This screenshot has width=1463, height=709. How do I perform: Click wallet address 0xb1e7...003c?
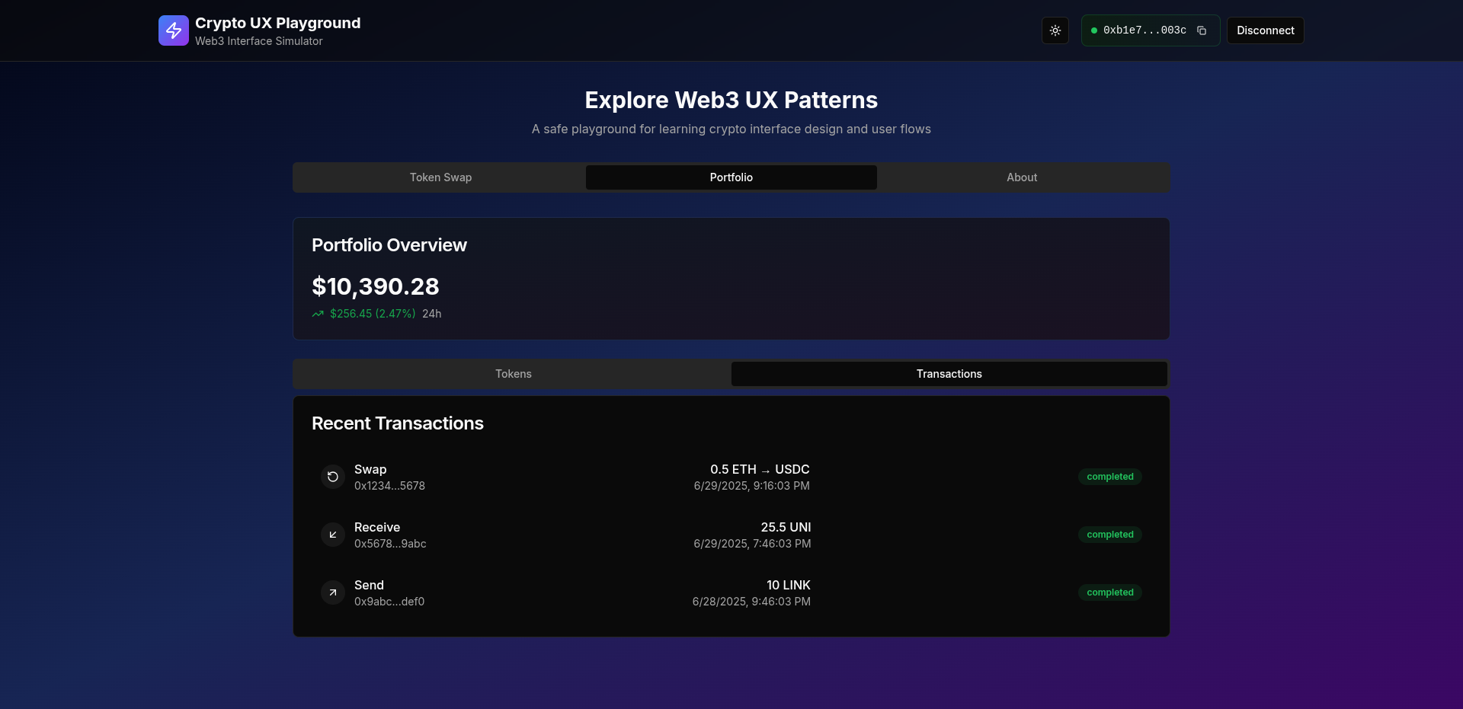(x=1144, y=30)
